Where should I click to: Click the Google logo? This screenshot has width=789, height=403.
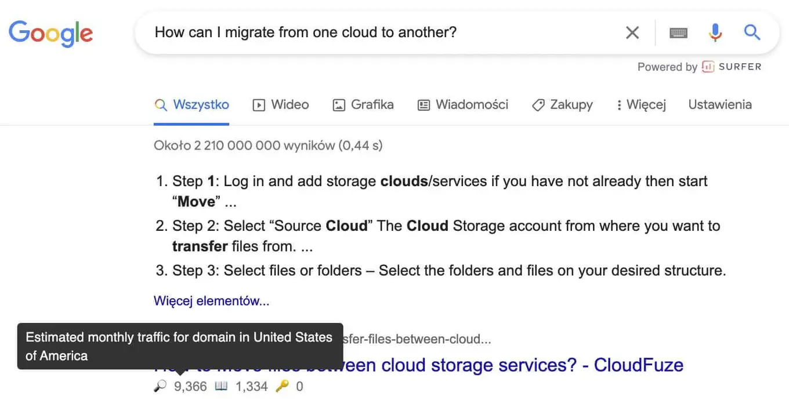click(50, 34)
